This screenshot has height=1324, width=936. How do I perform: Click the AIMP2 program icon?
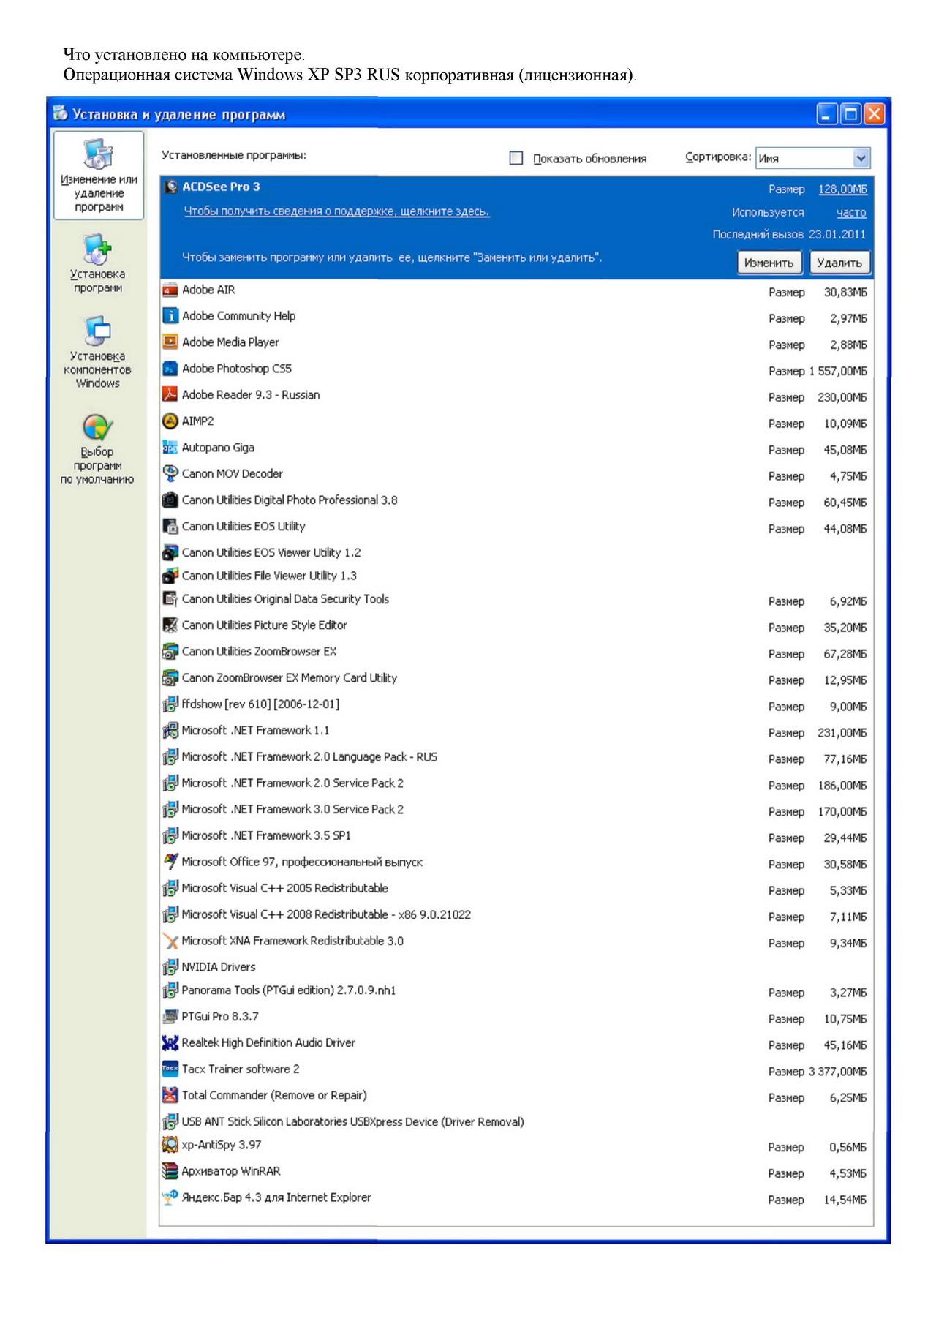[x=170, y=421]
